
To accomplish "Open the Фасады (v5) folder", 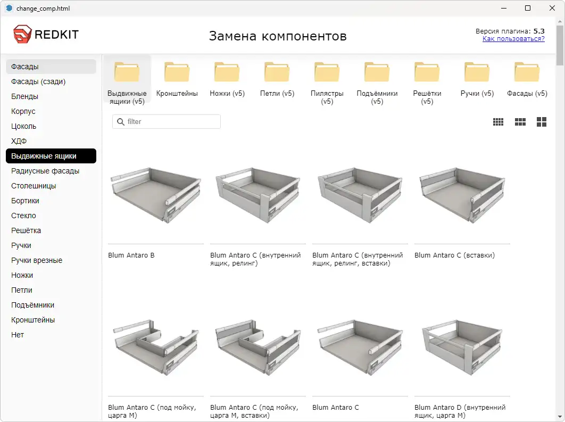I will point(527,75).
